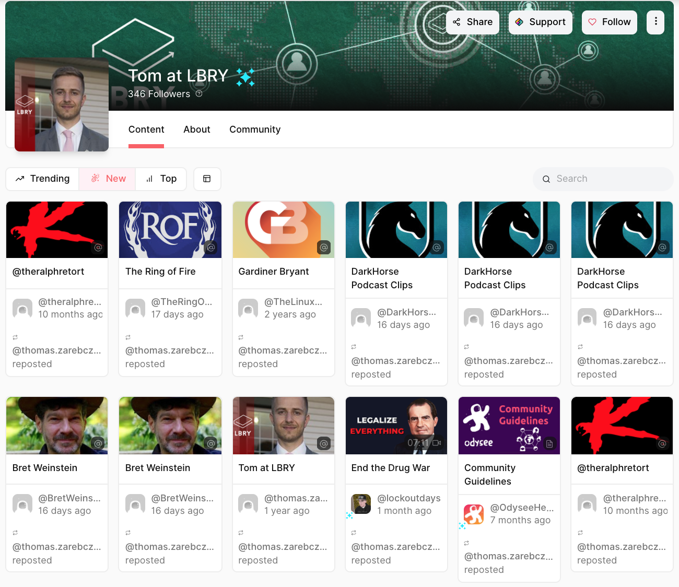Open the Gardiner Bryant thumbnail

tap(284, 230)
